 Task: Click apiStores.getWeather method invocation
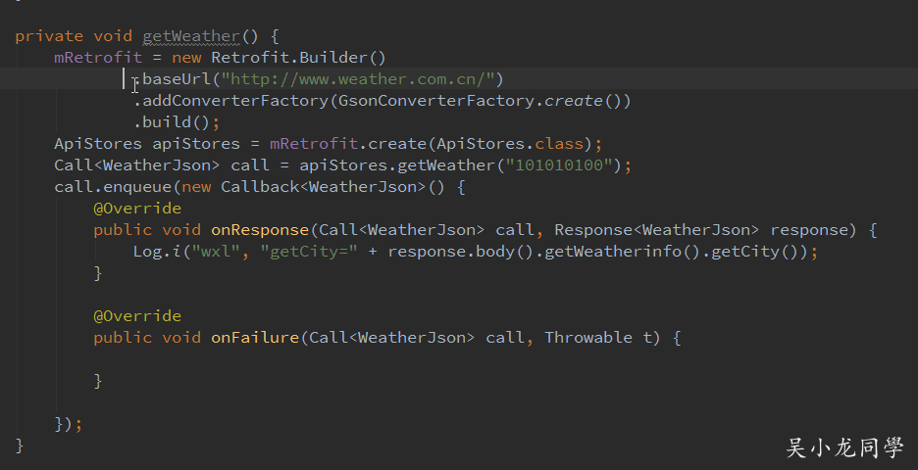397,165
